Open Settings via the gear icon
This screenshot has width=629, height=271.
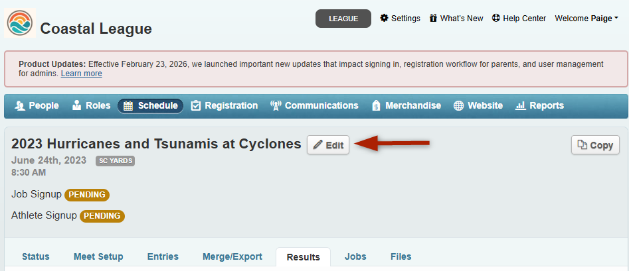(384, 18)
